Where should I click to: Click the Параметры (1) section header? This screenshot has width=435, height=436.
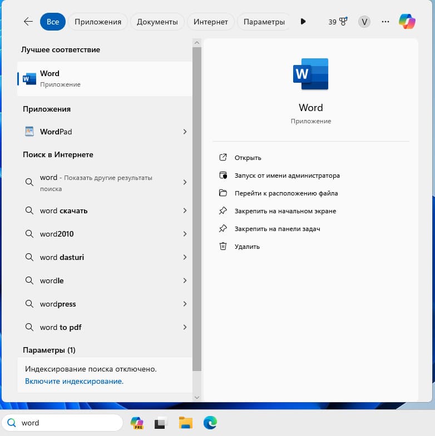(x=49, y=350)
